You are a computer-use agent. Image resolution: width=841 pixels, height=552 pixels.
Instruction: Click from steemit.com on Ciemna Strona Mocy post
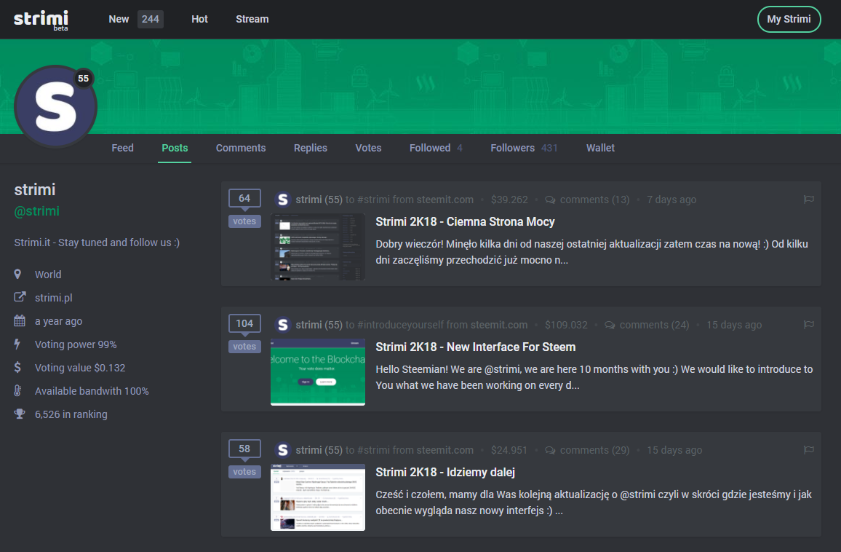[434, 200]
